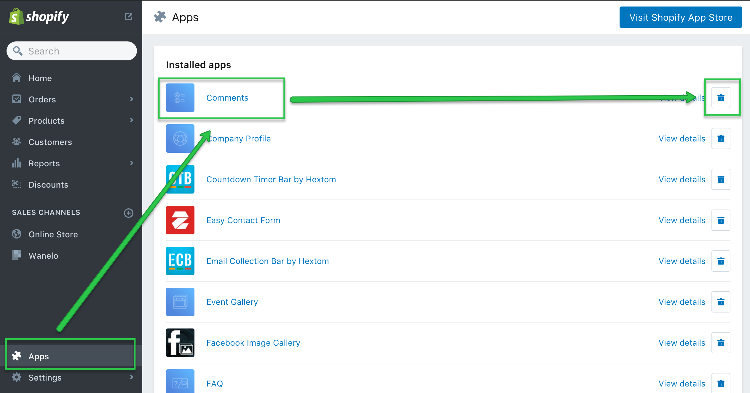Viewport: 750px width, 393px height.
Task: Click the Discounts scissors icon
Action: pos(17,184)
